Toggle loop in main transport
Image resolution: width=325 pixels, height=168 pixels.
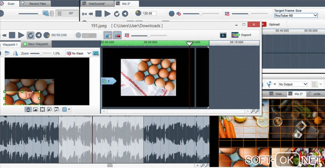[117, 14]
